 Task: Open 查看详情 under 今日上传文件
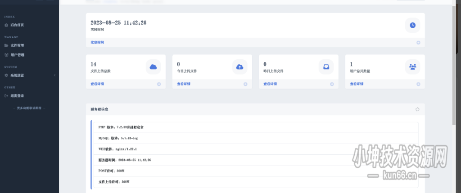click(x=183, y=84)
